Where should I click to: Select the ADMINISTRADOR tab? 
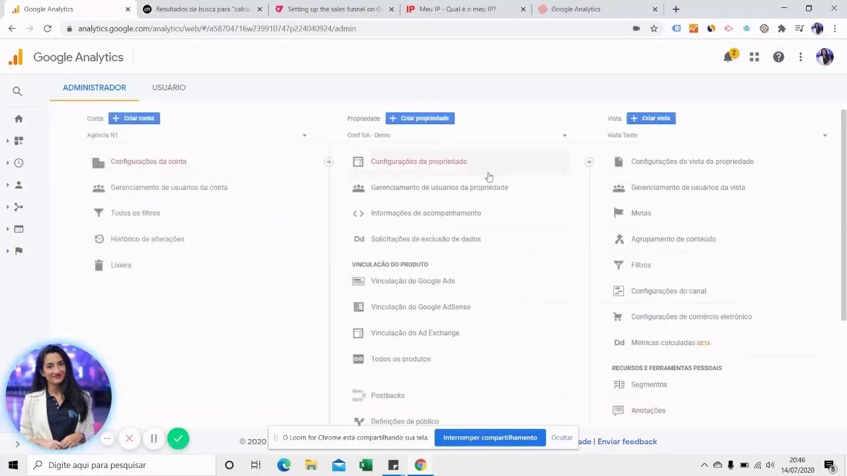click(94, 87)
